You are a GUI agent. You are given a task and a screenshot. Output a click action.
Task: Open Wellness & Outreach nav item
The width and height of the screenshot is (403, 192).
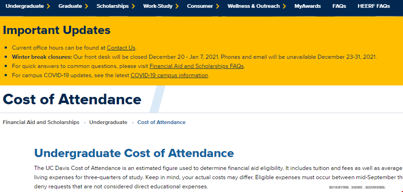pyautogui.click(x=254, y=6)
